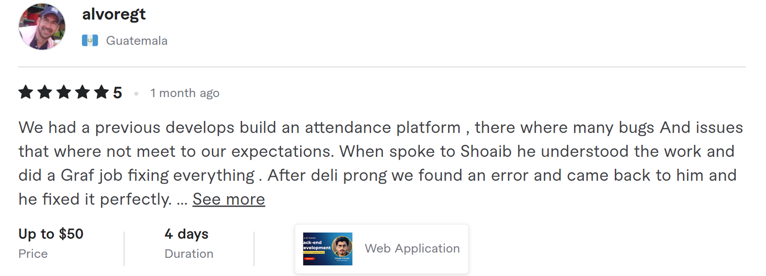Expand the review with See more

(229, 199)
